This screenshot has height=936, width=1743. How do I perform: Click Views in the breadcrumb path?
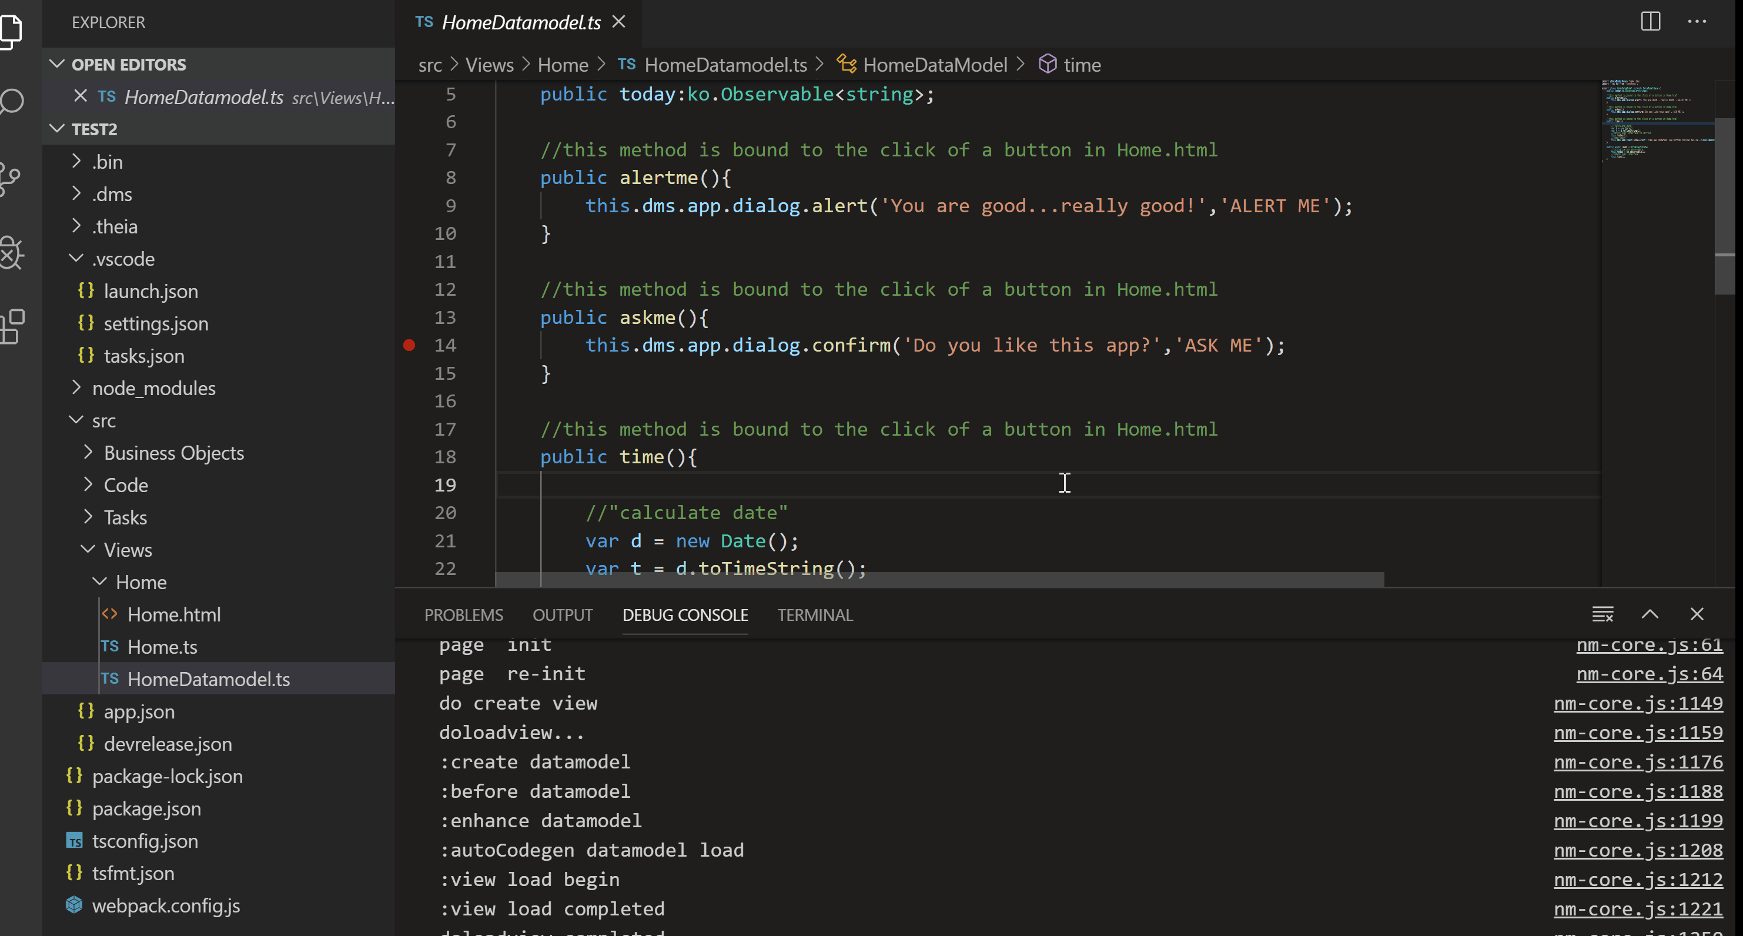click(489, 65)
